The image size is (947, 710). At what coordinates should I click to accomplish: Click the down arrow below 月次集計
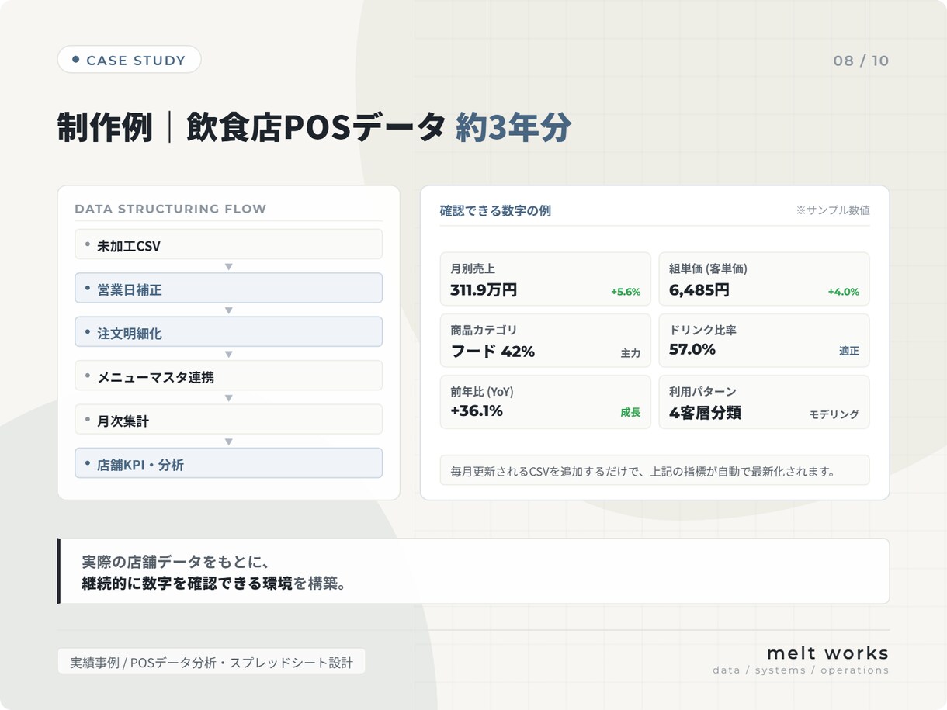tap(228, 442)
